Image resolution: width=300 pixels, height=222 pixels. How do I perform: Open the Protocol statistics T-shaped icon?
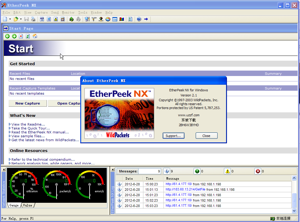pos(94,19)
